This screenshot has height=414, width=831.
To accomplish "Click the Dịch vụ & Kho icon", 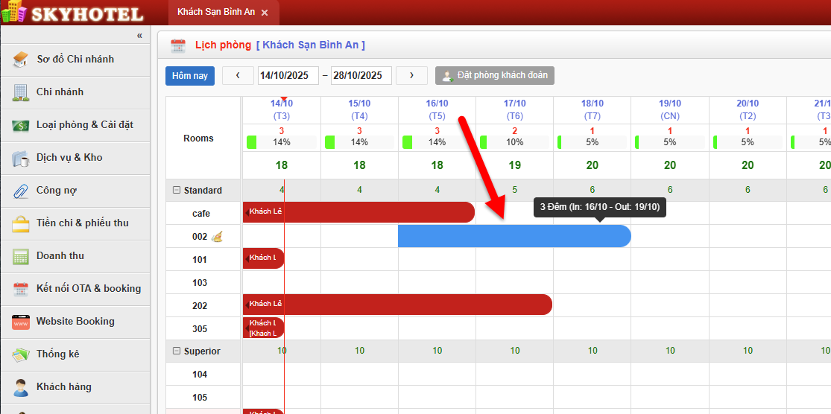I will click(22, 158).
